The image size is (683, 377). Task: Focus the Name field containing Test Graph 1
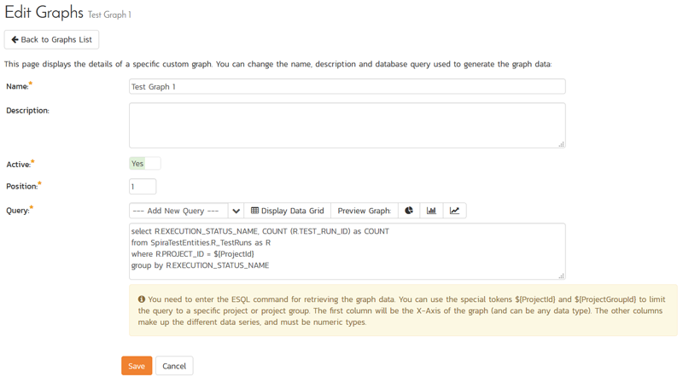click(x=347, y=87)
